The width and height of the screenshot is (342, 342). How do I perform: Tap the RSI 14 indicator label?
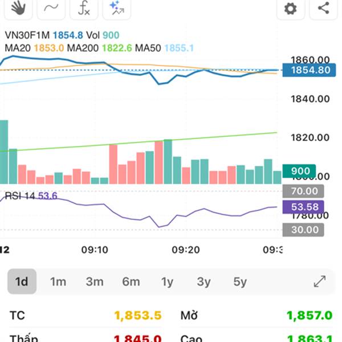(19, 196)
